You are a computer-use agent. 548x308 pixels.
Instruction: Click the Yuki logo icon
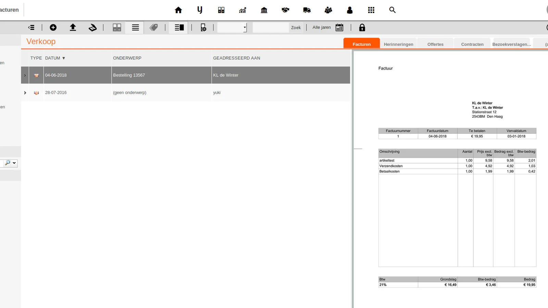click(x=200, y=10)
